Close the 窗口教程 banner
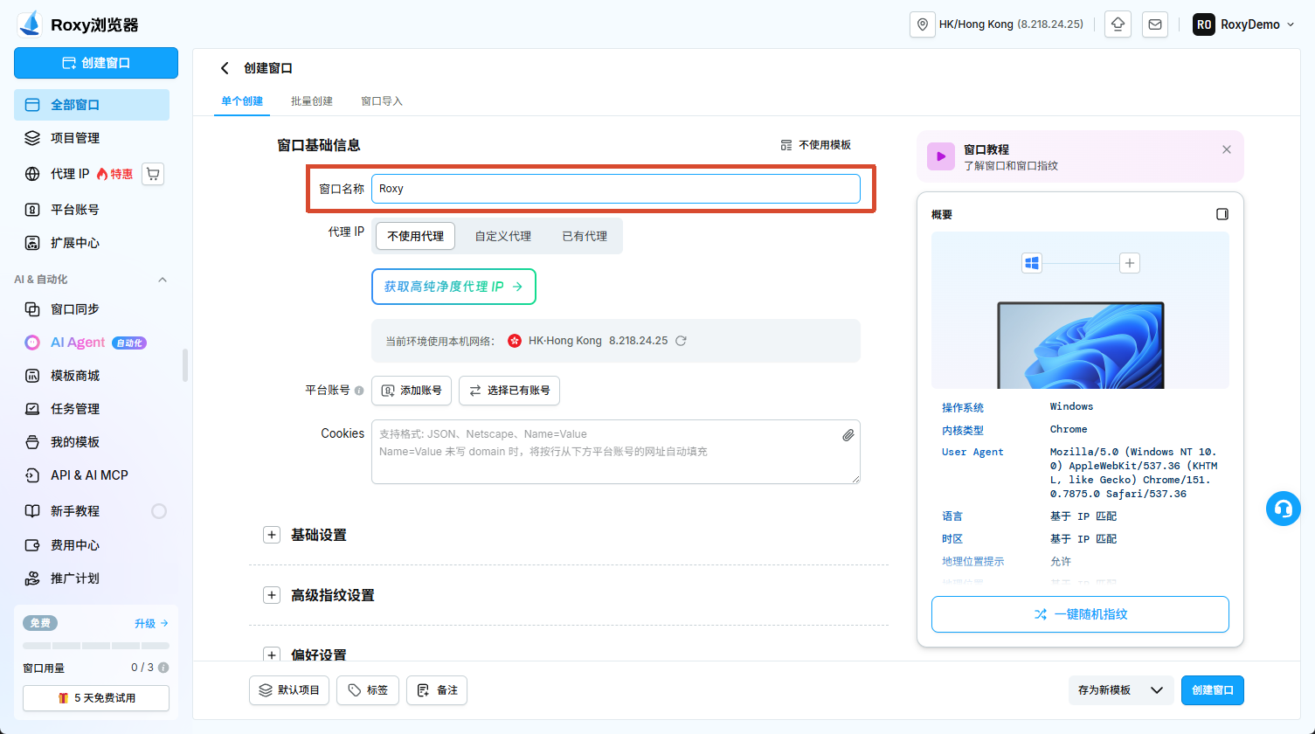The image size is (1315, 734). [x=1227, y=149]
